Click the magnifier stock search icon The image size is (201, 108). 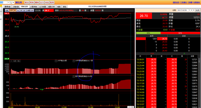pyautogui.click(x=11, y=2)
